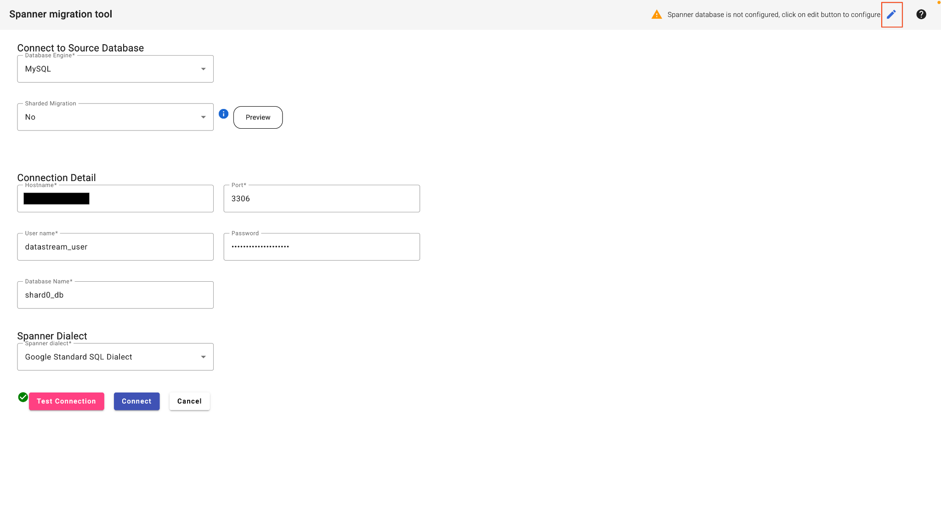Expand the Database Engine dropdown arrow
The width and height of the screenshot is (941, 529).
(203, 69)
